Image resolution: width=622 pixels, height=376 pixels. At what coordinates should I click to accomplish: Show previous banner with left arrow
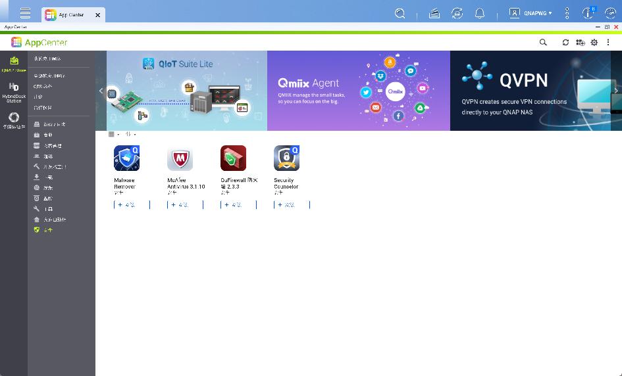click(101, 91)
